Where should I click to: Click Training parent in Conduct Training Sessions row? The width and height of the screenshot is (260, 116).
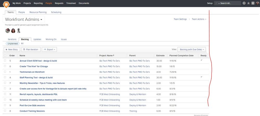(133, 111)
